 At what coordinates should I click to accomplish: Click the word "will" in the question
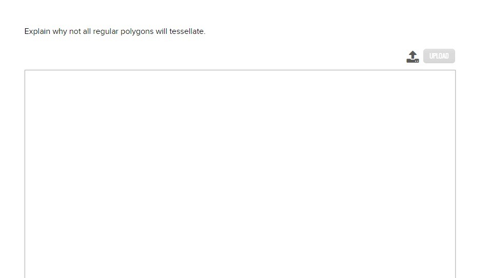[x=161, y=31]
